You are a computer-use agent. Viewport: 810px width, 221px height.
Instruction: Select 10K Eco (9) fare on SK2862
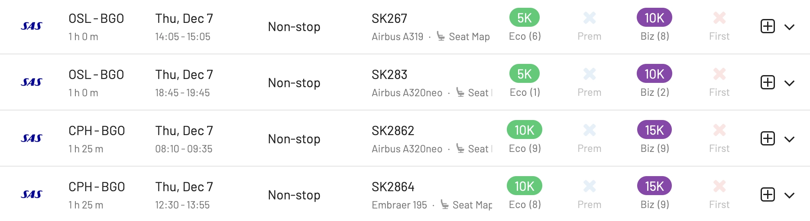525,130
